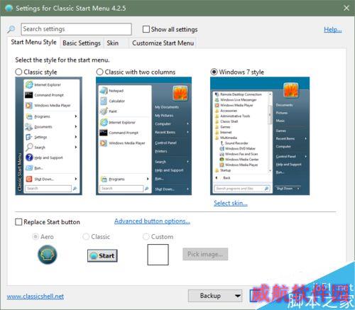Click the empty Custom button image box
Screen dimensions: 355x310
[158, 255]
